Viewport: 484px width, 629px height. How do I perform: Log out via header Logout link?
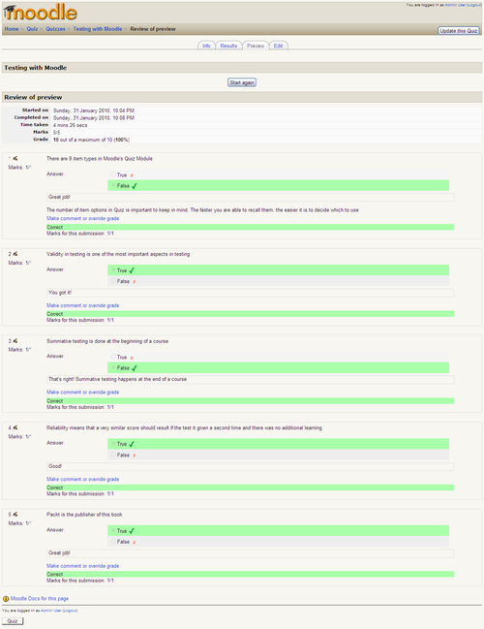pyautogui.click(x=474, y=5)
